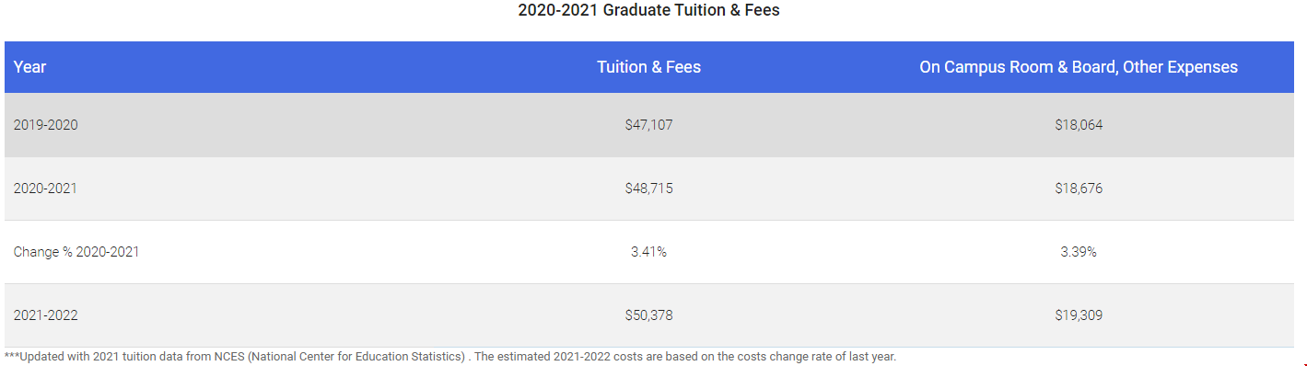Click the 3.39% room and board change
Viewport: 1307px width, 366px height.
click(1079, 252)
